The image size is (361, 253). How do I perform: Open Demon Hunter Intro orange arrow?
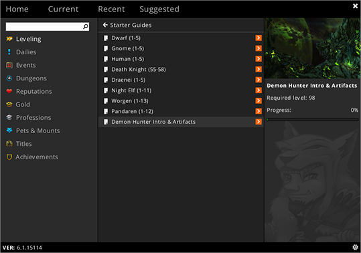259,122
